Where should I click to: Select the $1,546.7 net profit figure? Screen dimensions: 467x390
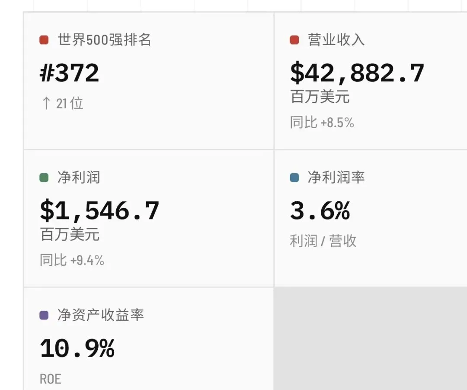99,211
